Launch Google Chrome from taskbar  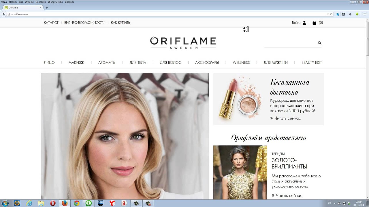pyautogui.click(x=77, y=203)
